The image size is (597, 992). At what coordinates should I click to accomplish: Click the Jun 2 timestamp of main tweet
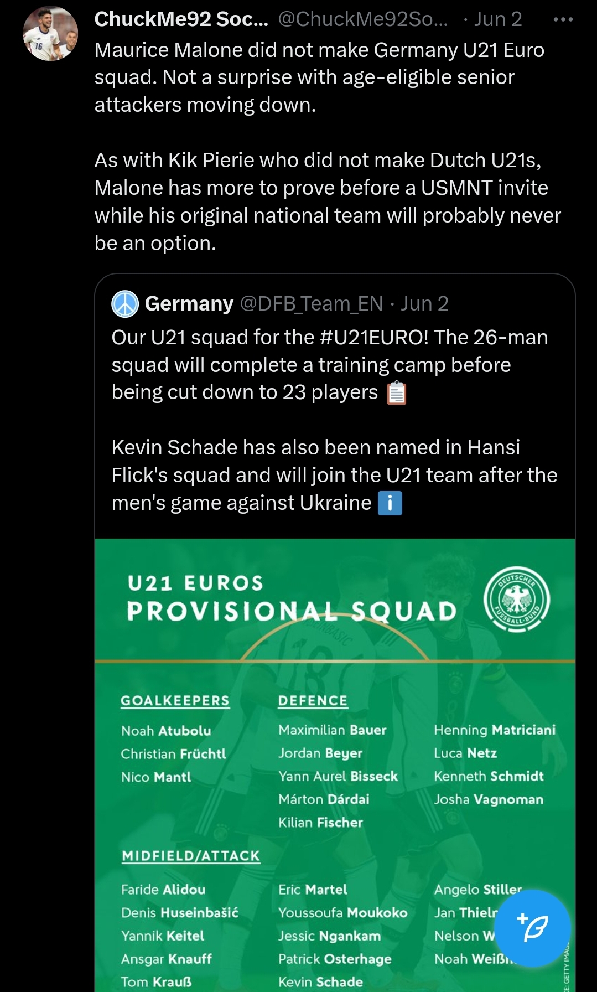[498, 19]
